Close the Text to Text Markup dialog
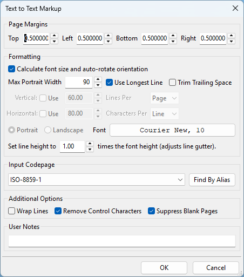This screenshot has height=277, width=244. coord(235,8)
